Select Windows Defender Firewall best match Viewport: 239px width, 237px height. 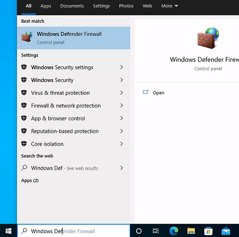74,38
